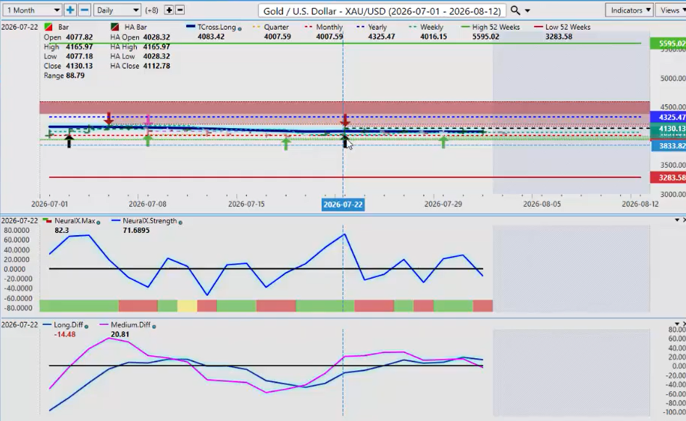The width and height of the screenshot is (686, 421).
Task: Click the black minus icon beside (+8)
Action: (x=180, y=10)
